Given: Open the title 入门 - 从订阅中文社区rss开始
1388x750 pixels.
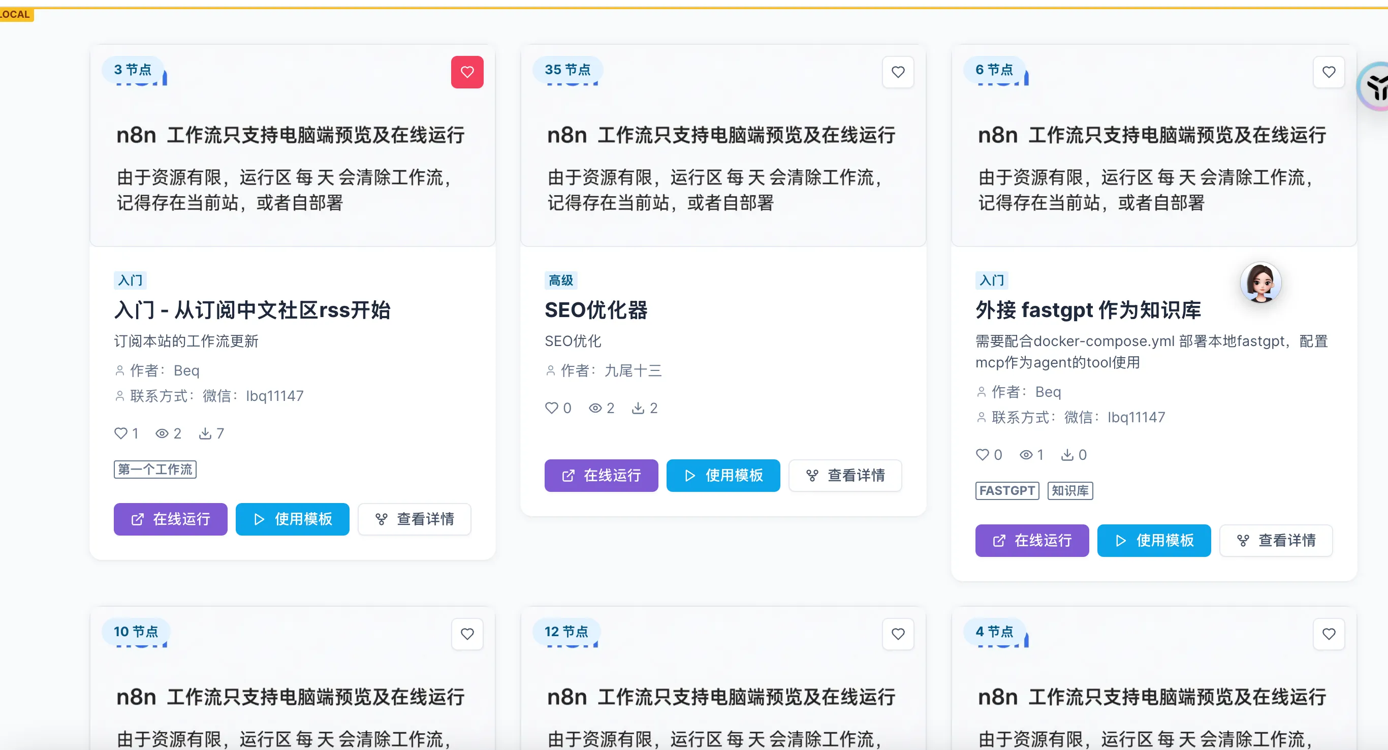Looking at the screenshot, I should tap(252, 310).
